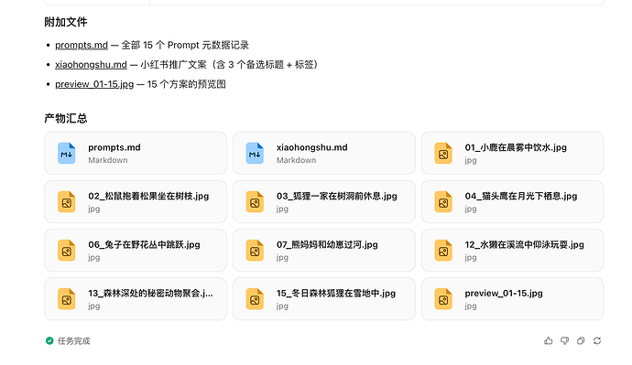Image resolution: width=632 pixels, height=365 pixels.
Task: Open the 13_森林深处的秘密动物聚会 file name
Action: [x=150, y=294]
